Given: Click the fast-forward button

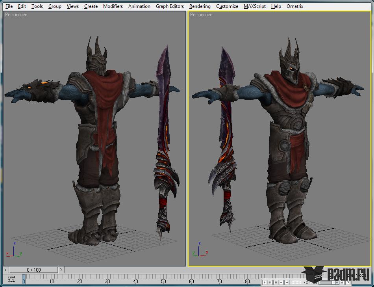Looking at the screenshot, I should click(287, 282).
